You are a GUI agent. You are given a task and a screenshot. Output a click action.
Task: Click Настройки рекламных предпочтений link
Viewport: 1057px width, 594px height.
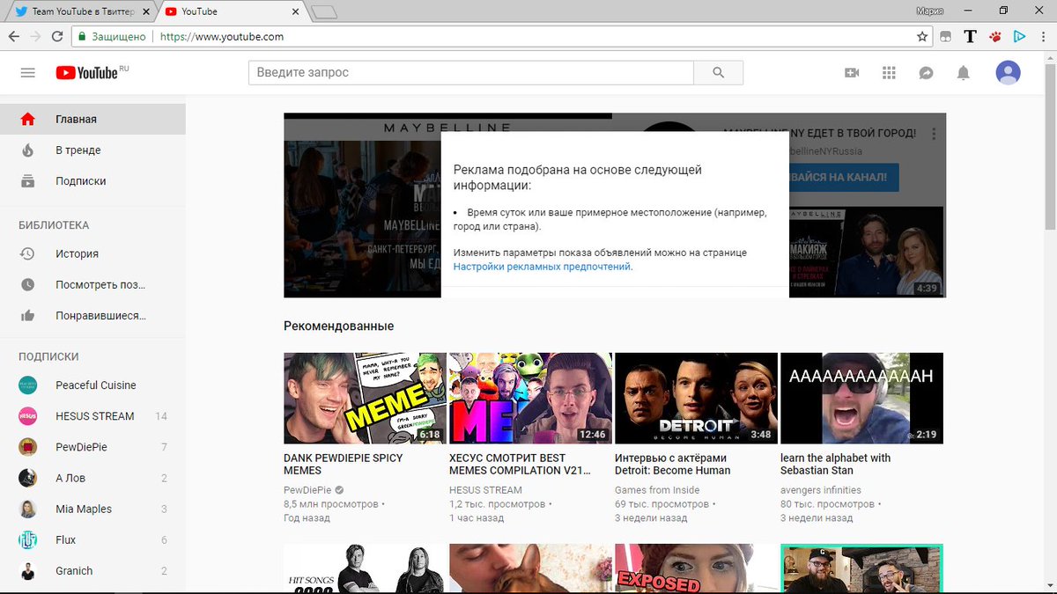pyautogui.click(x=543, y=266)
